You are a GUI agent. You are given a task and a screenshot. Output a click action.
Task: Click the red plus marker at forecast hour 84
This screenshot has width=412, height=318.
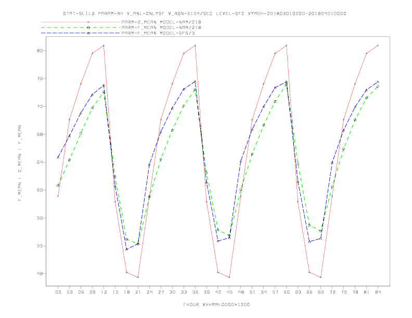(x=378, y=46)
